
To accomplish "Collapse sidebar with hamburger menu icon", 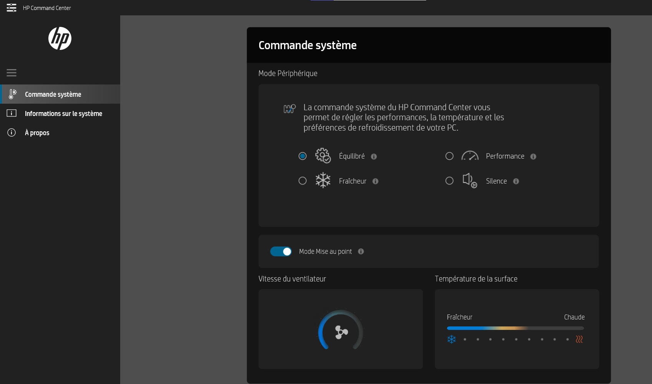I will pos(12,73).
